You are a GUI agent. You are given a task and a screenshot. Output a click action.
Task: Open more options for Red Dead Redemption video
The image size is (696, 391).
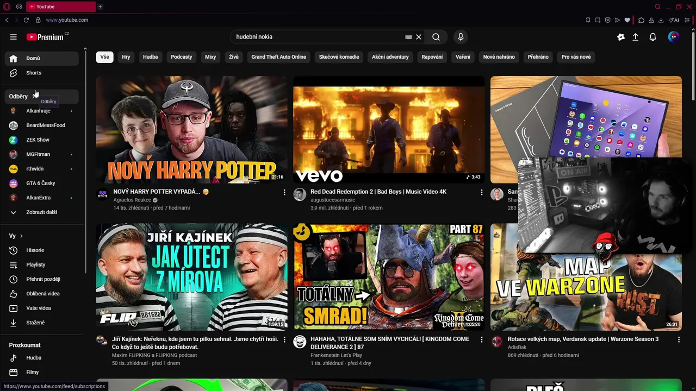tap(481, 192)
